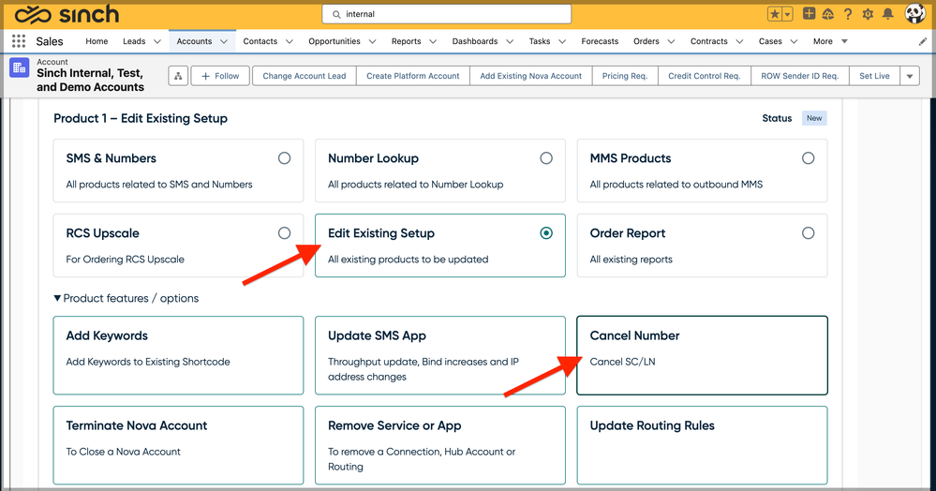The image size is (936, 491).
Task: Click Create Platform Account button
Action: [413, 76]
